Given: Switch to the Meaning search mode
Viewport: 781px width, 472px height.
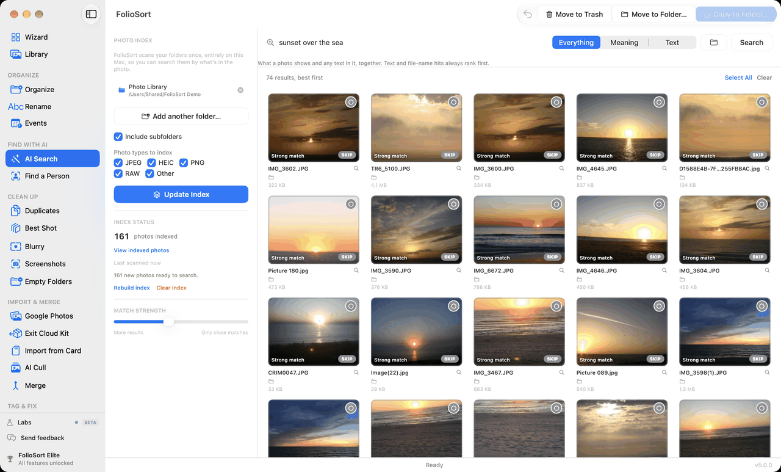Looking at the screenshot, I should point(624,43).
